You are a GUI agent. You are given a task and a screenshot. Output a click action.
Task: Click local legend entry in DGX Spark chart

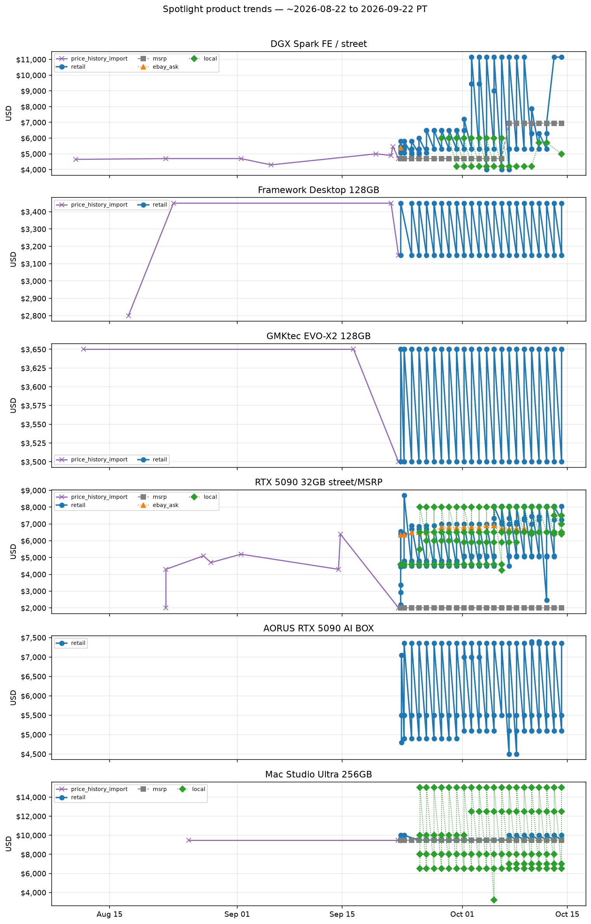pos(203,59)
